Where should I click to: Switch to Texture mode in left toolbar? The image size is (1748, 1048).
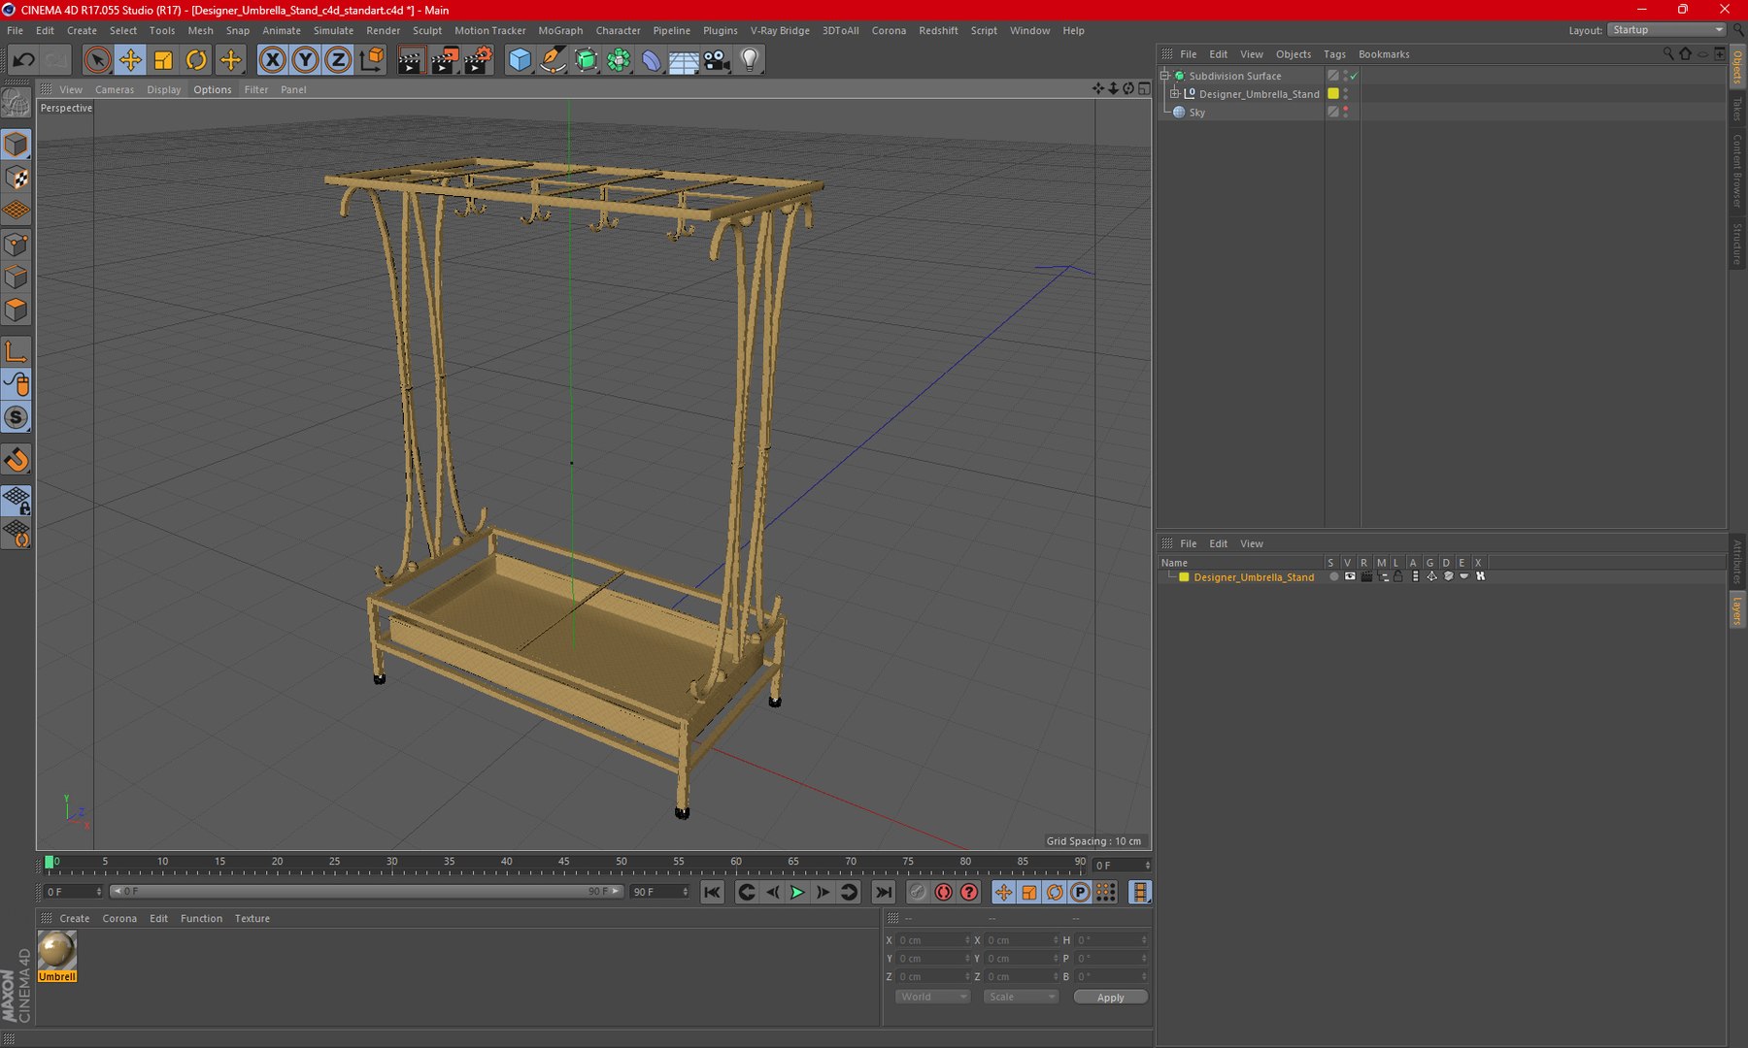(17, 178)
